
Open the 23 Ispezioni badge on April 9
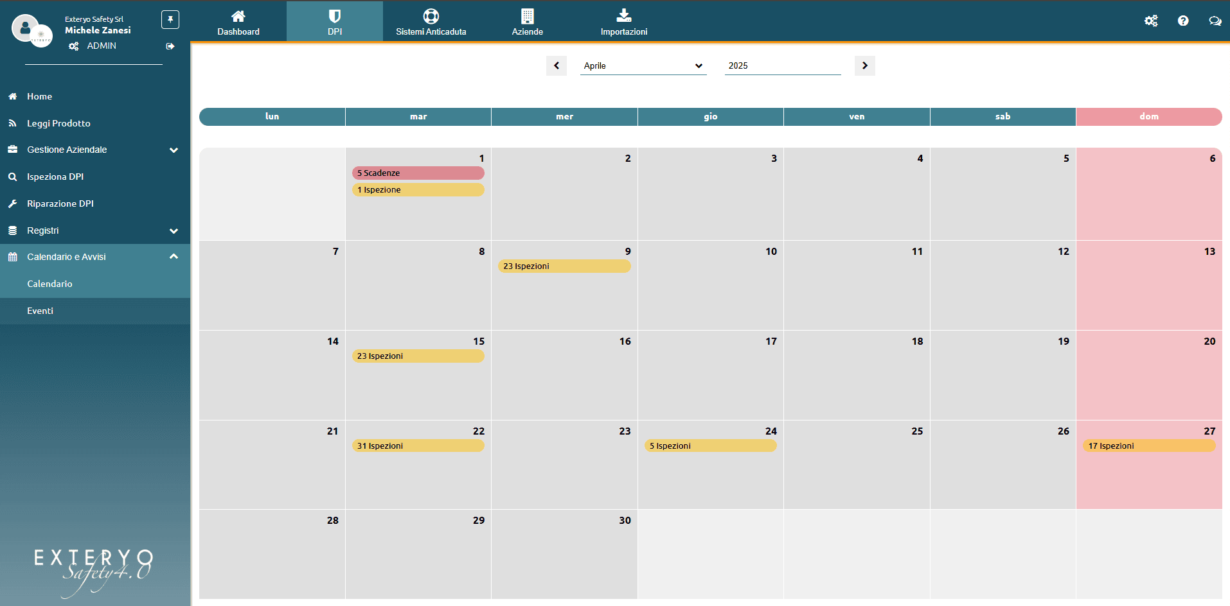click(564, 266)
